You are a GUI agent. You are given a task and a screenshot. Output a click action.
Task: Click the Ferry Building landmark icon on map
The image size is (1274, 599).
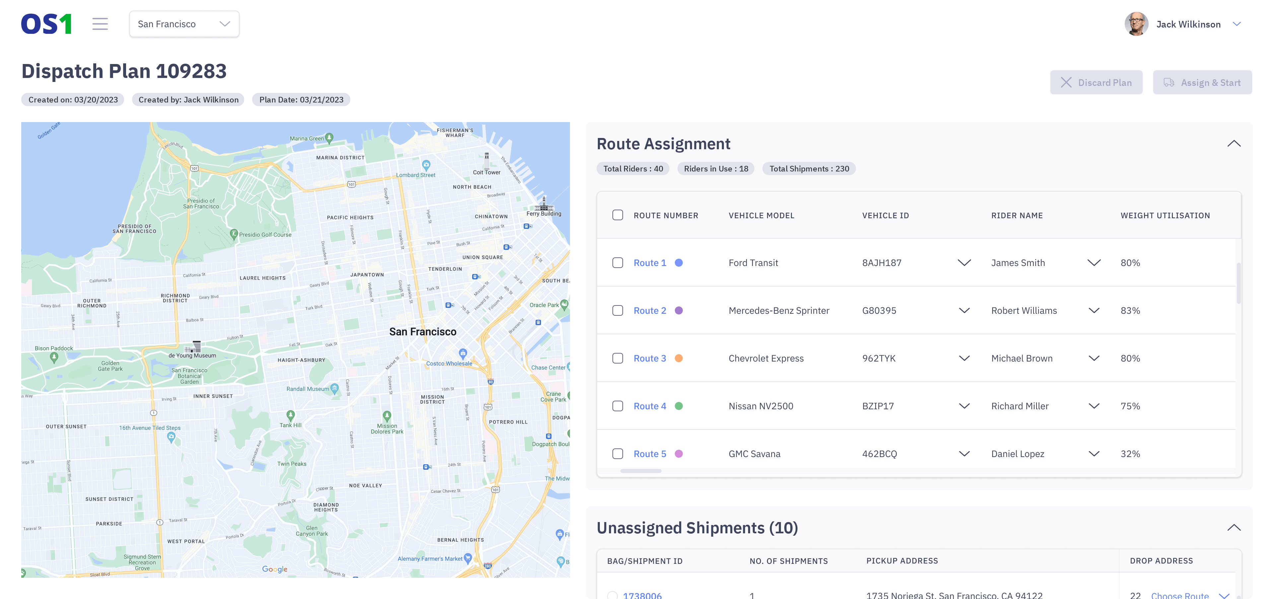tap(543, 203)
